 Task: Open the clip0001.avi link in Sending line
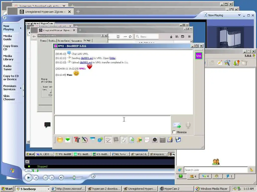click(87, 58)
